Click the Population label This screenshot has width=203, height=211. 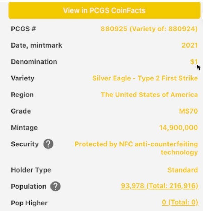tap(29, 187)
